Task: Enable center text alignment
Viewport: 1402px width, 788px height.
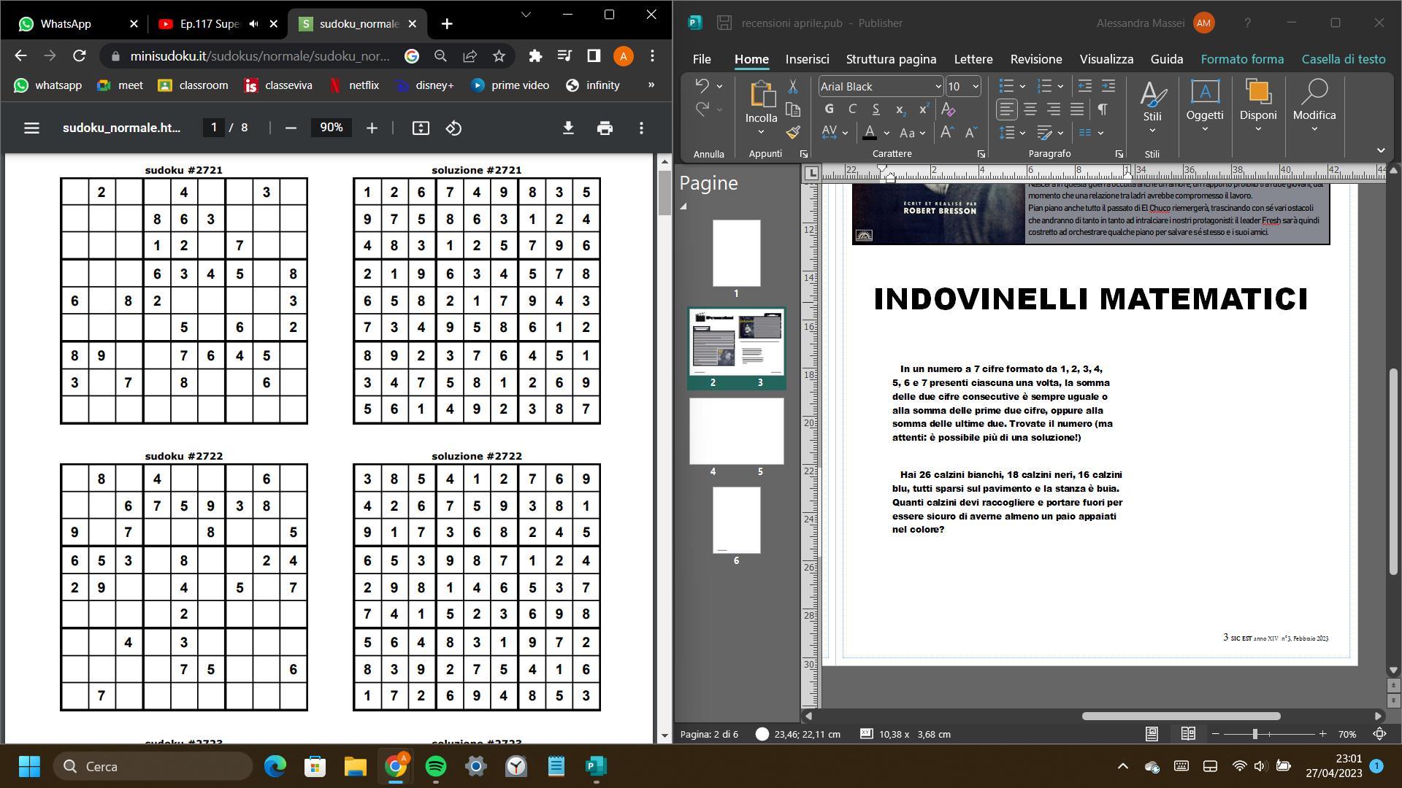Action: (1030, 109)
